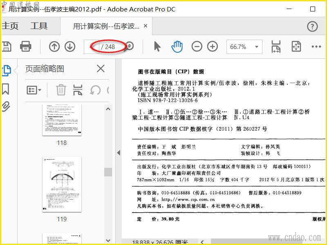The height and width of the screenshot is (245, 327).
Task: Select page 119 thumbnail
Action: 62,185
